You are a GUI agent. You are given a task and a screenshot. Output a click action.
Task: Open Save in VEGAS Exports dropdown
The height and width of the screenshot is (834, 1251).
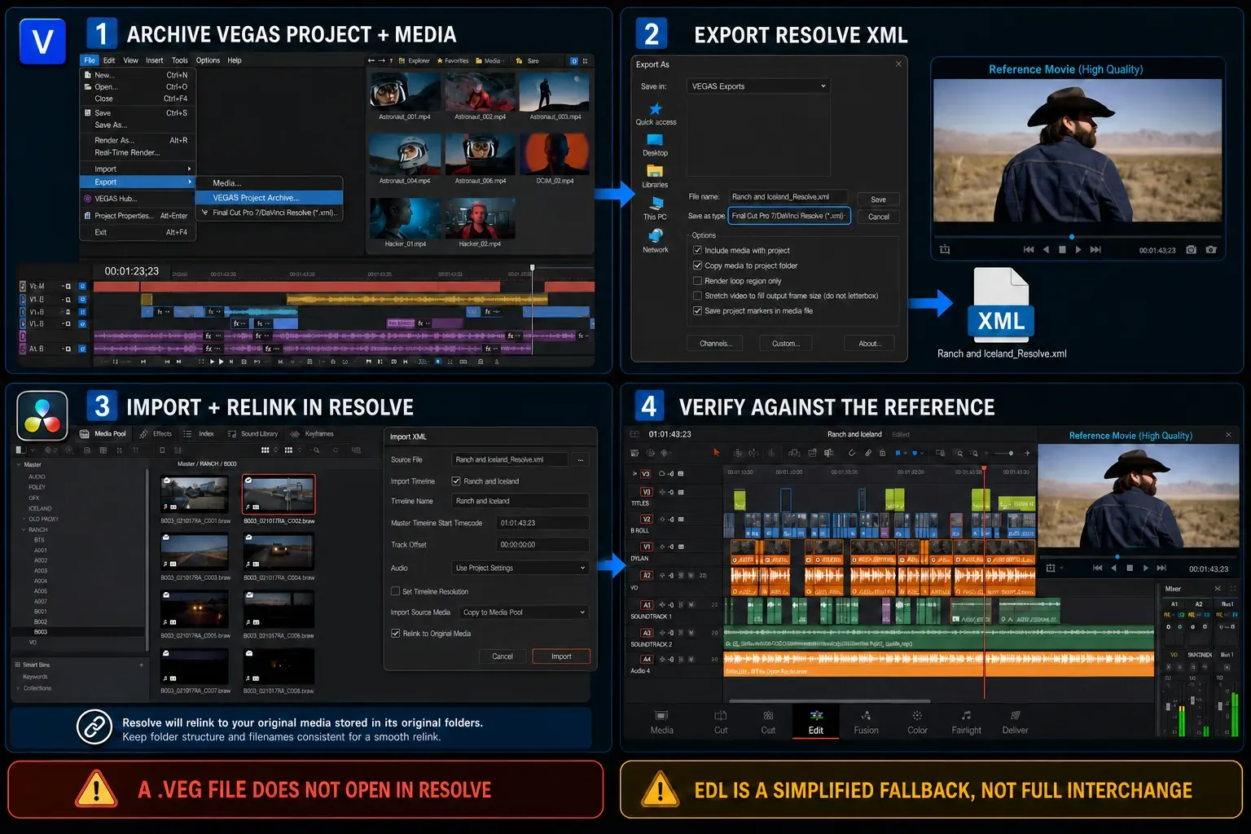click(x=758, y=86)
